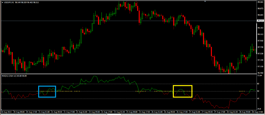Click the 98.683 price scale value
This screenshot has height=115, width=265.
pyautogui.click(x=260, y=15)
